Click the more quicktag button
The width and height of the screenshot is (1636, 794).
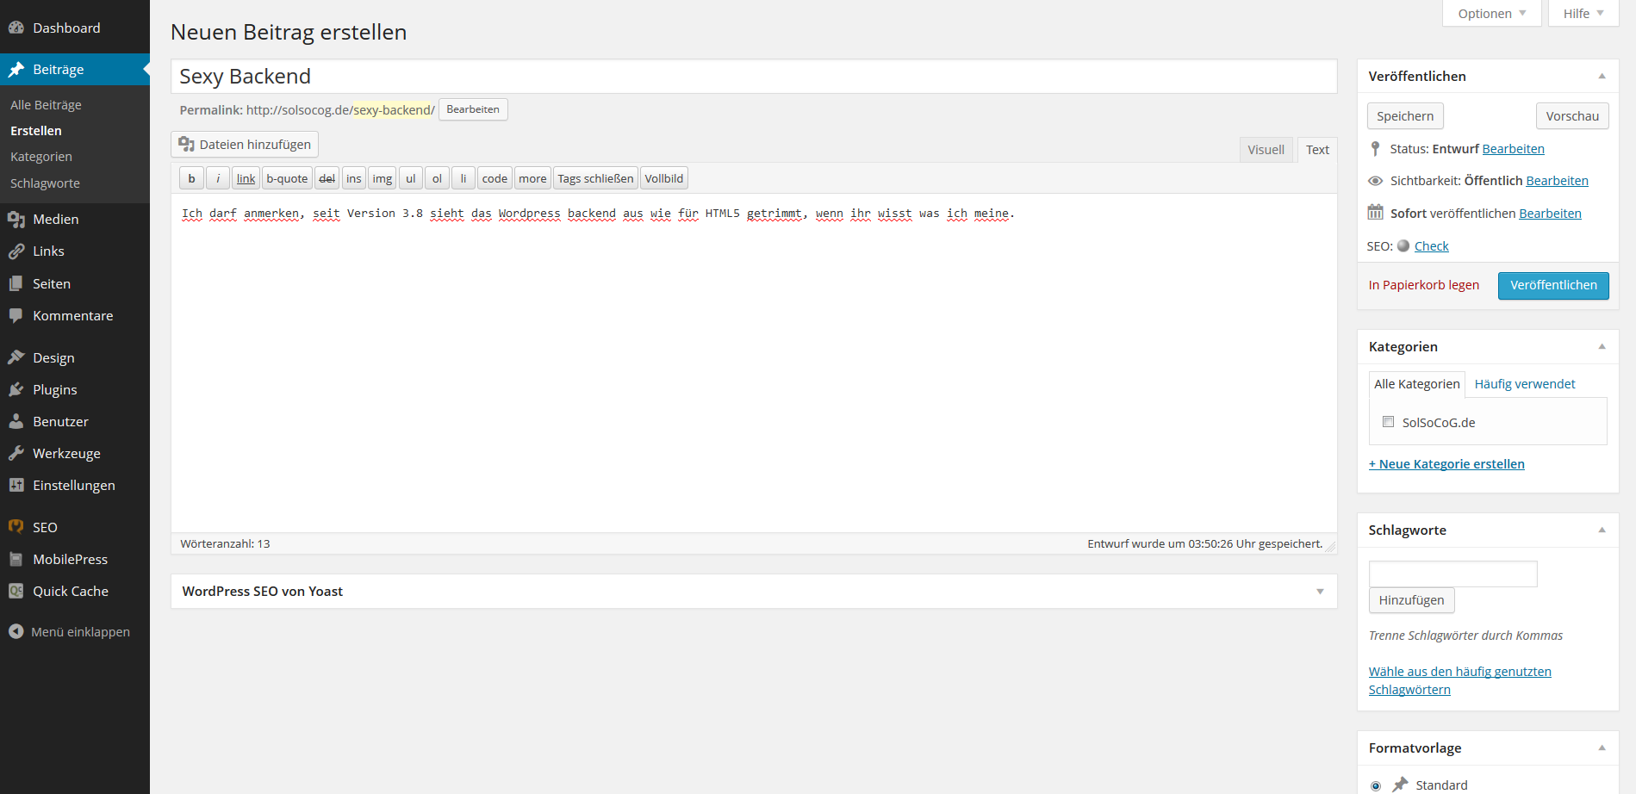pyautogui.click(x=532, y=178)
